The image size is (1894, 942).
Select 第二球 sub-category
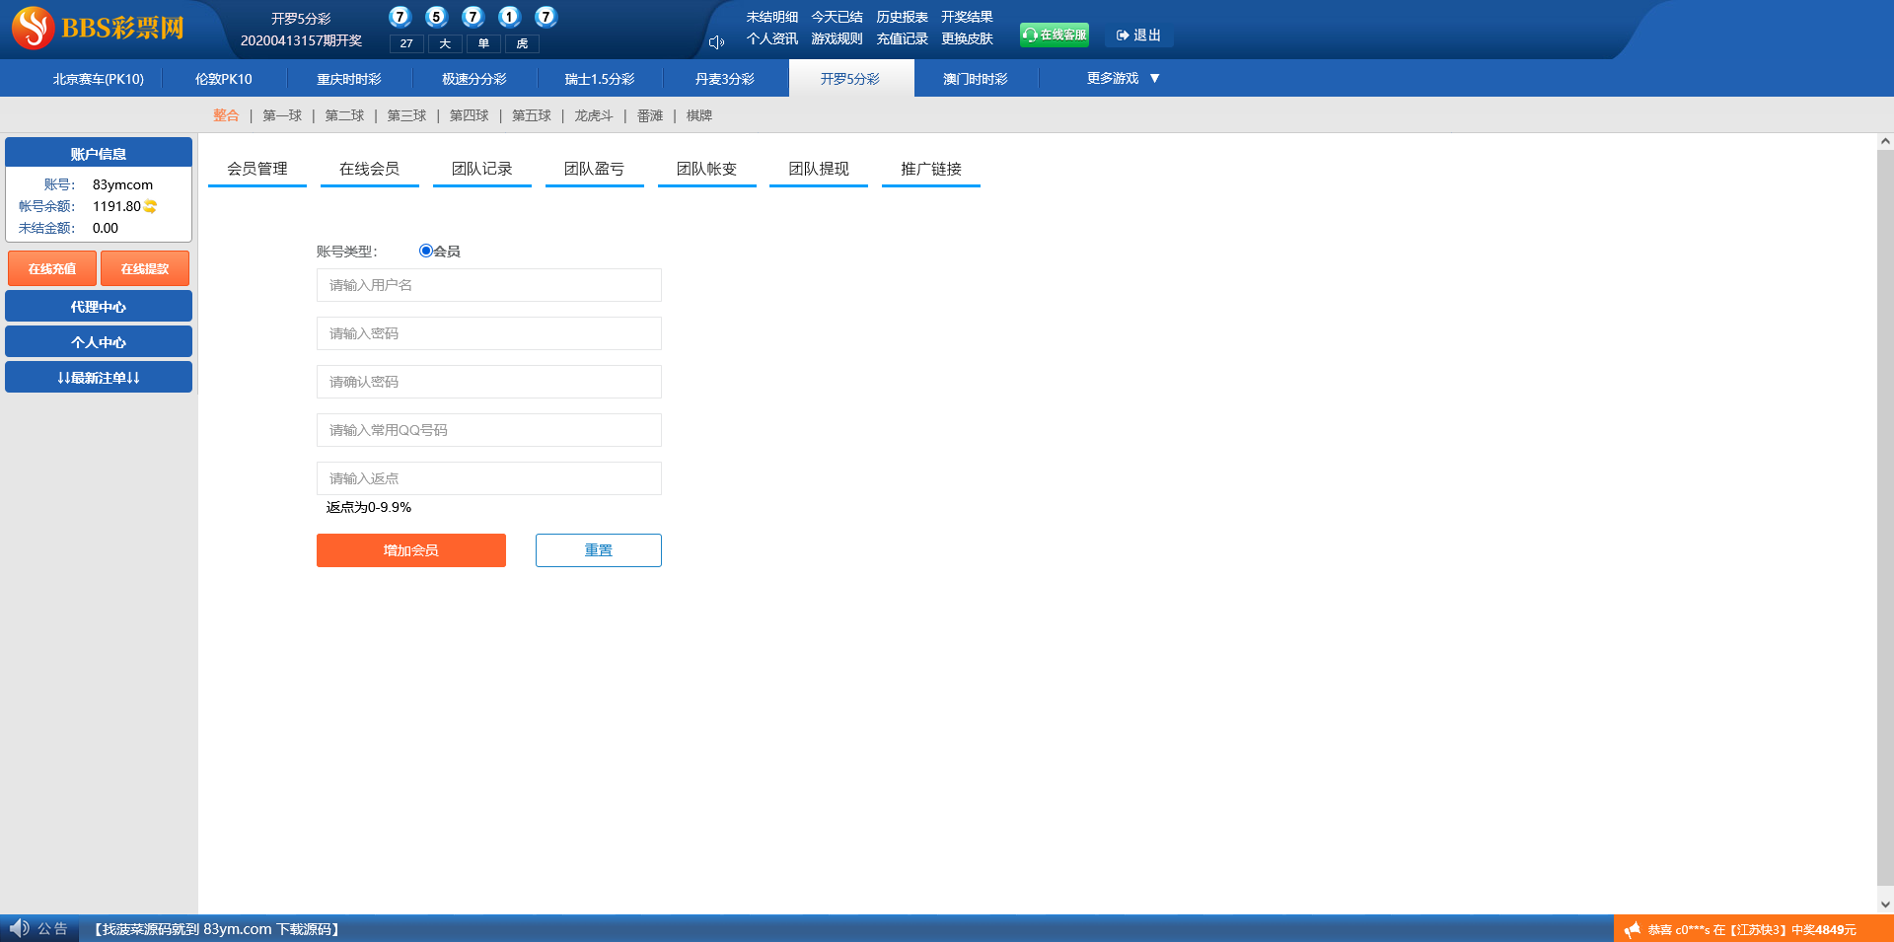tap(344, 115)
